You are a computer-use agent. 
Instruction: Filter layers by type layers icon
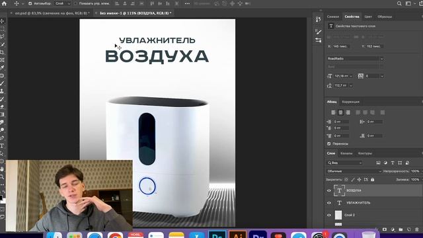[393, 163]
